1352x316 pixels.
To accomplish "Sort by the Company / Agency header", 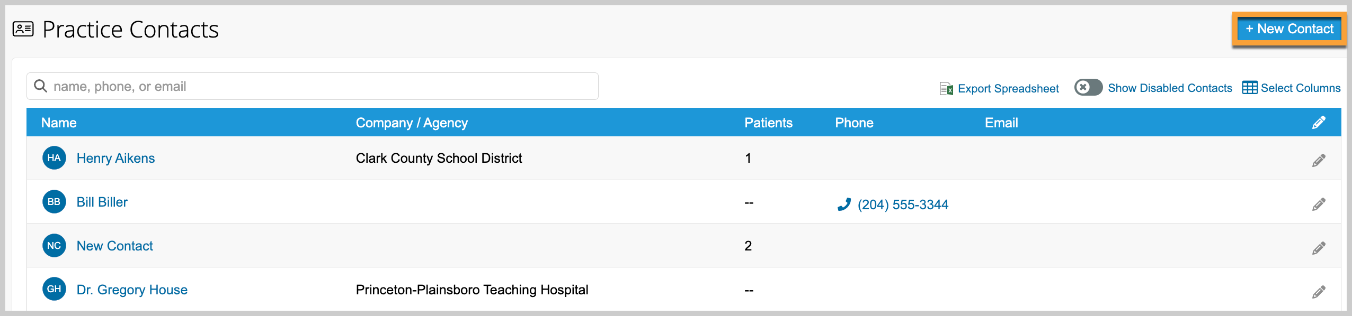I will point(412,123).
